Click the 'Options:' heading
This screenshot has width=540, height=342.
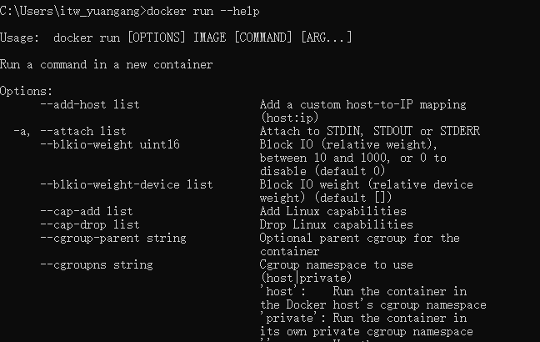[27, 91]
